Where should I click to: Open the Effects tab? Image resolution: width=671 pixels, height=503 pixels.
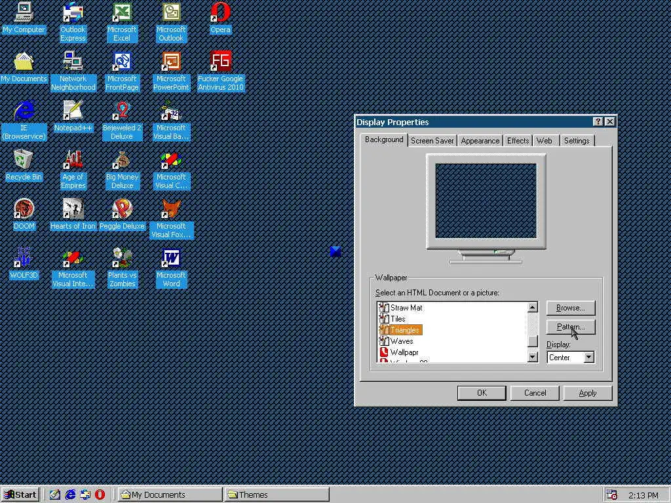(x=518, y=141)
